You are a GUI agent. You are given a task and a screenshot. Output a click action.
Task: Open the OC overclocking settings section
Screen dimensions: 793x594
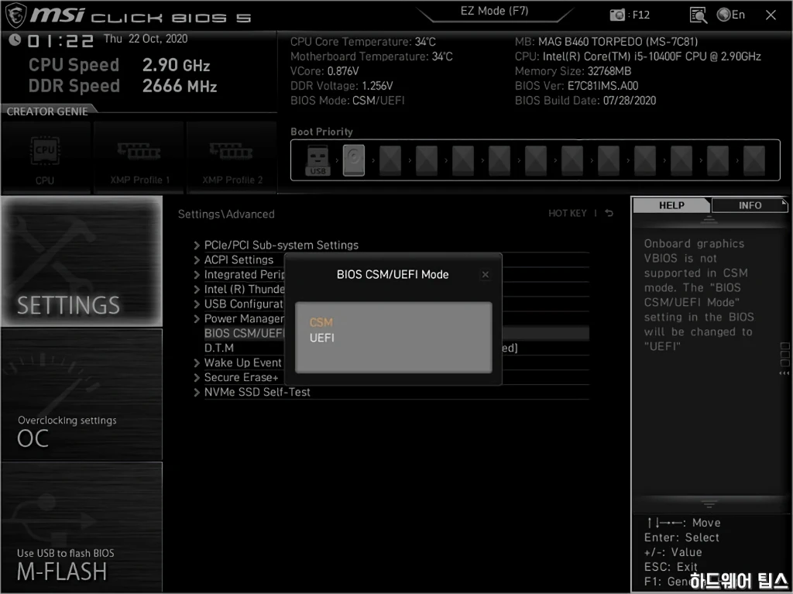click(x=82, y=395)
